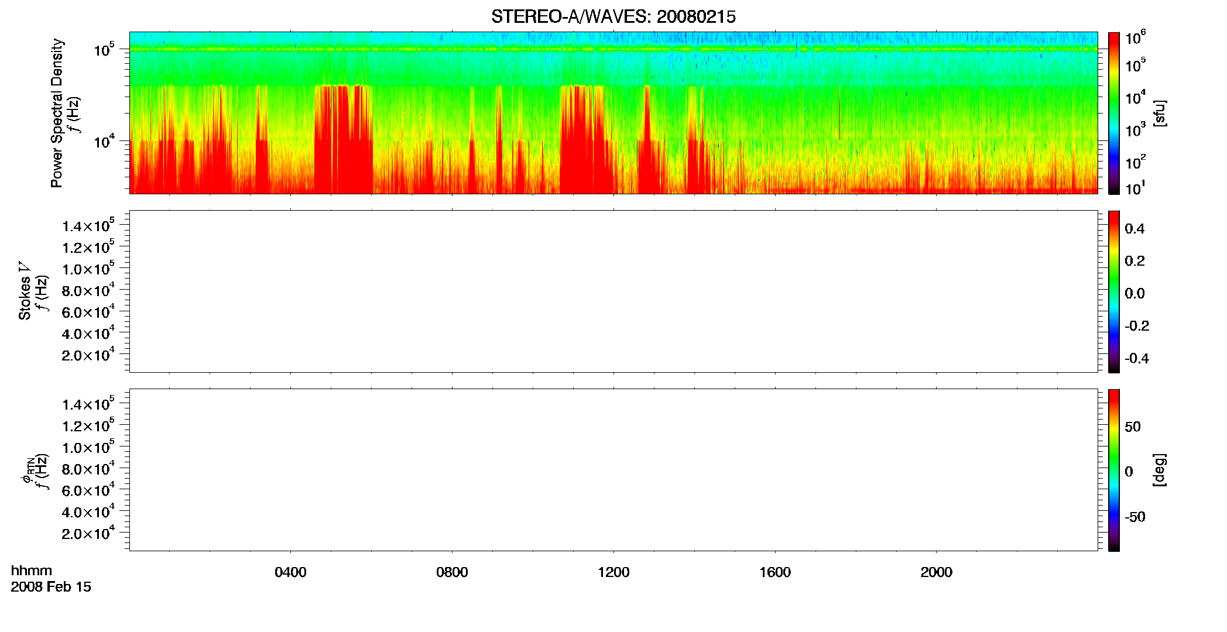Screen dimensions: 1227x632
Task: Click the -0.2 label on the Stokes V colorbar
Action: (x=1137, y=326)
